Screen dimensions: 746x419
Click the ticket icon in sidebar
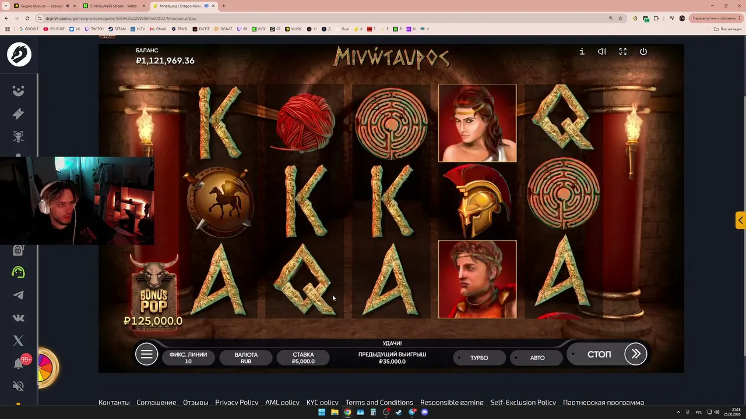[19, 113]
